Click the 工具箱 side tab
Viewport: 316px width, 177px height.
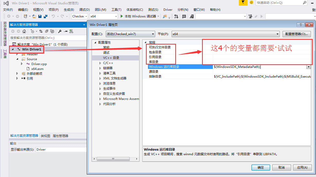[5, 54]
